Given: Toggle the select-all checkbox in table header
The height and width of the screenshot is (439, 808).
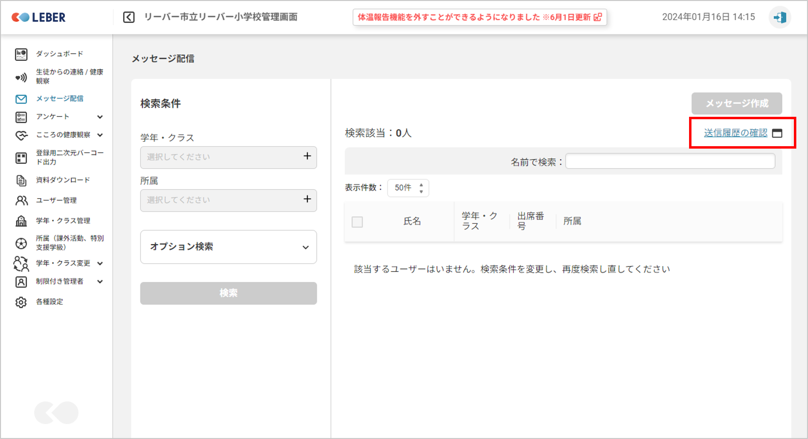Looking at the screenshot, I should click(x=357, y=222).
